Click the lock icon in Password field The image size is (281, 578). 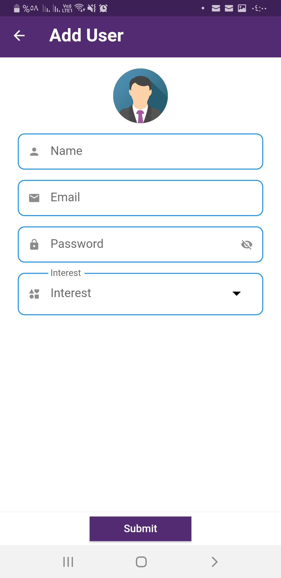(34, 244)
